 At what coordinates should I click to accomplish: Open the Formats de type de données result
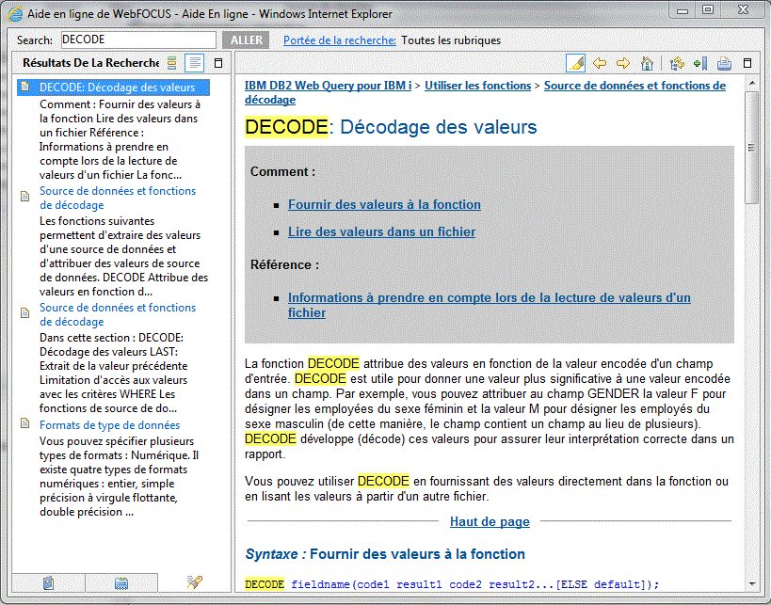(x=109, y=425)
